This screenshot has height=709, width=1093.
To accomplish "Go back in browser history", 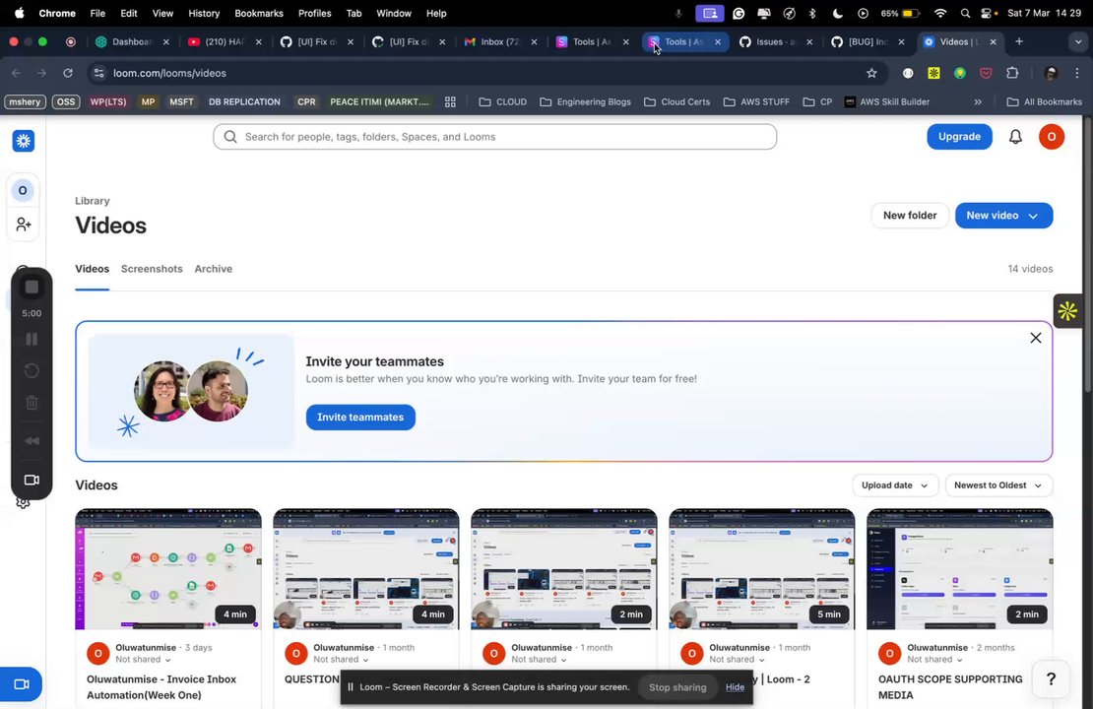I will pyautogui.click(x=16, y=73).
